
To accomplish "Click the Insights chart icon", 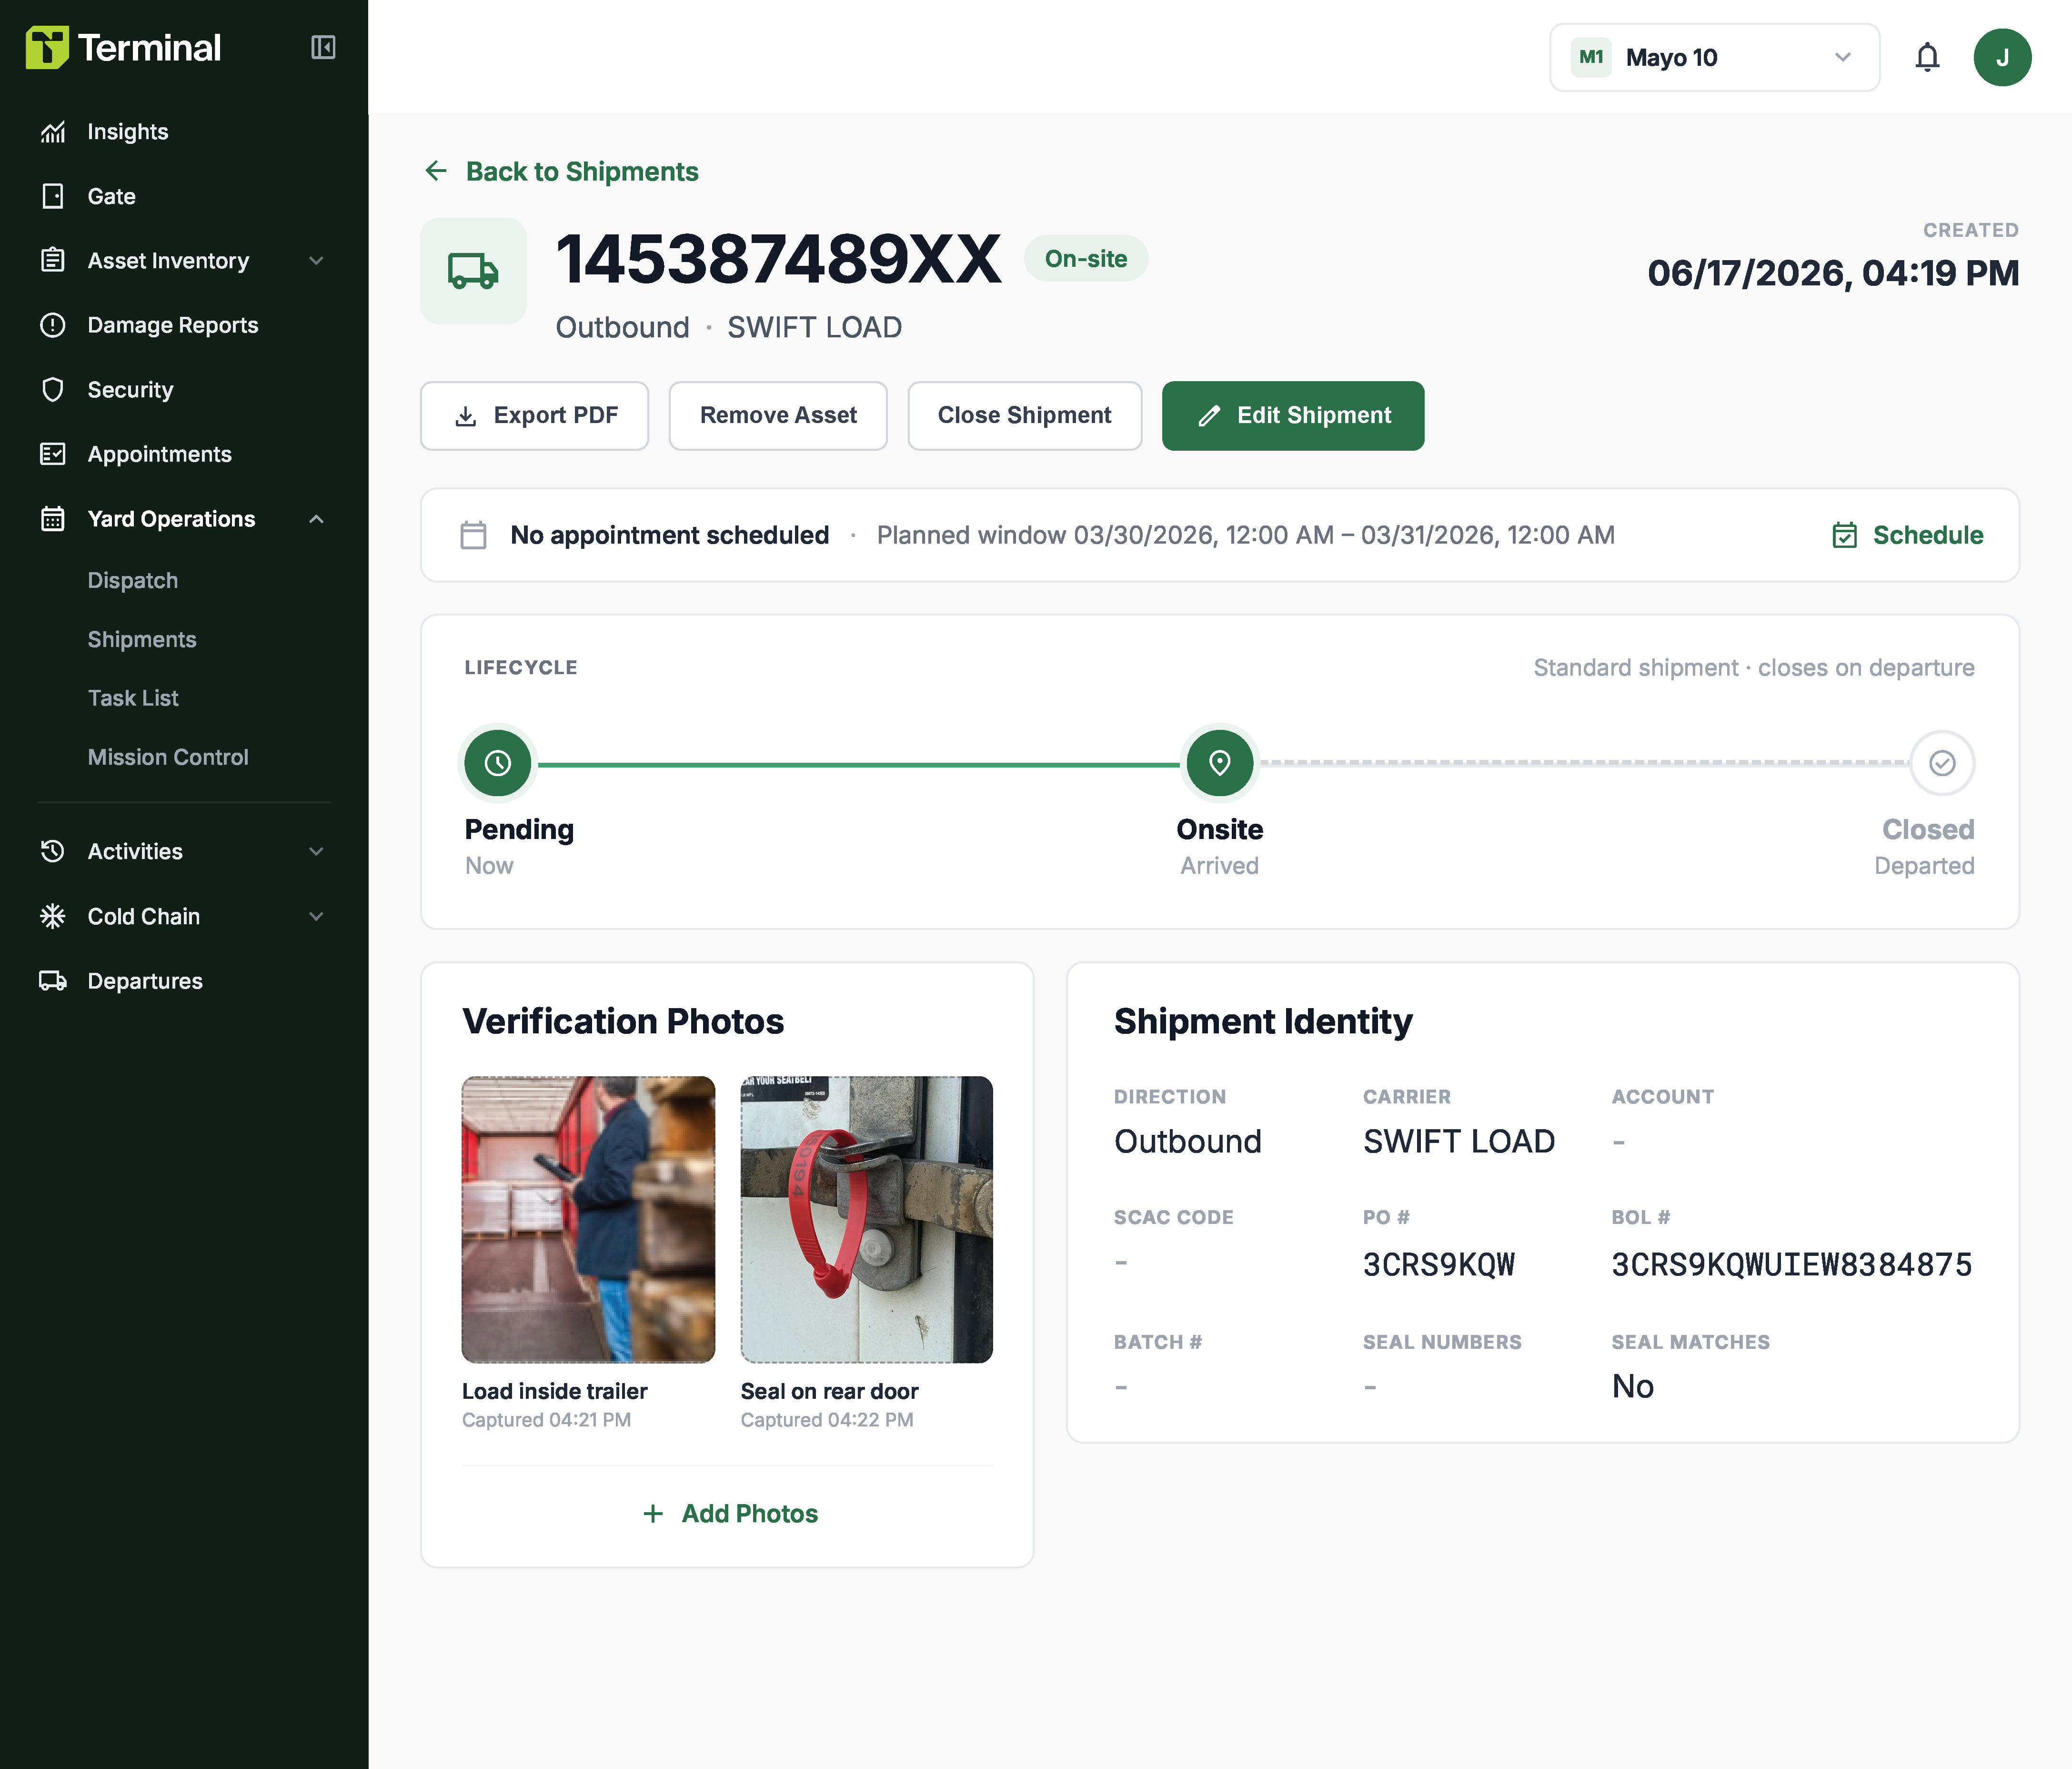I will (x=53, y=132).
